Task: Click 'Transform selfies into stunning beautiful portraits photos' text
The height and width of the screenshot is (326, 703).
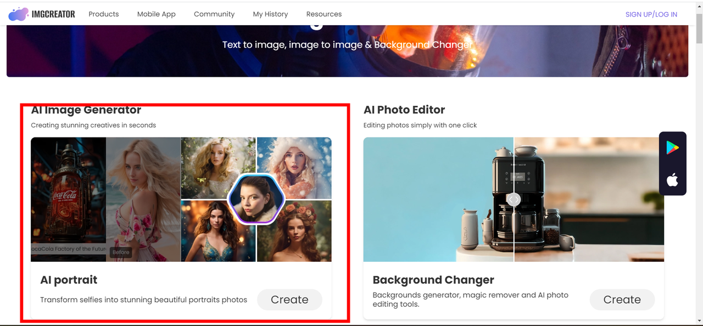Action: pyautogui.click(x=143, y=300)
